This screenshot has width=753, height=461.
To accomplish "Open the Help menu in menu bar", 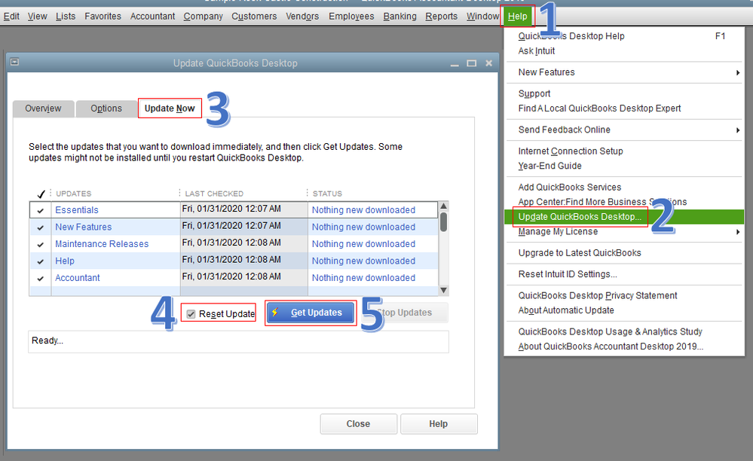I will click(x=517, y=17).
